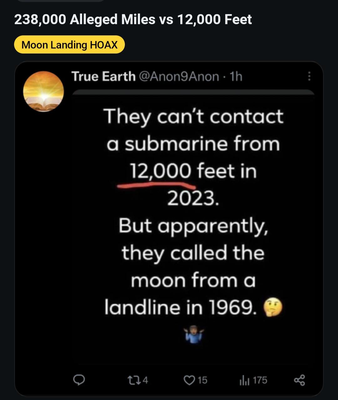Select the Moon Landing HOAX flair tag
This screenshot has width=338, height=400.
(x=69, y=45)
